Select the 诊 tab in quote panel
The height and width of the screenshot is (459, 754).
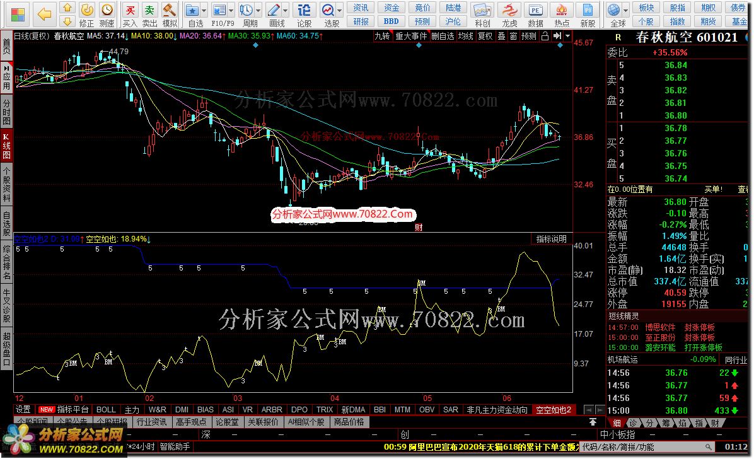pyautogui.click(x=633, y=423)
